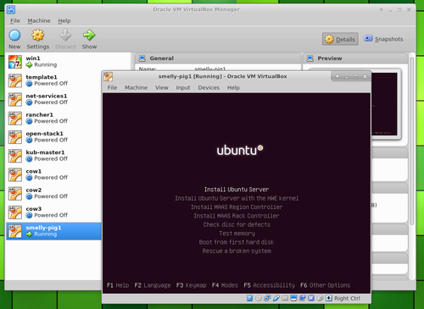Screen dimensions: 424x309
Task: Open the Machine menu in Manager
Action: point(39,21)
